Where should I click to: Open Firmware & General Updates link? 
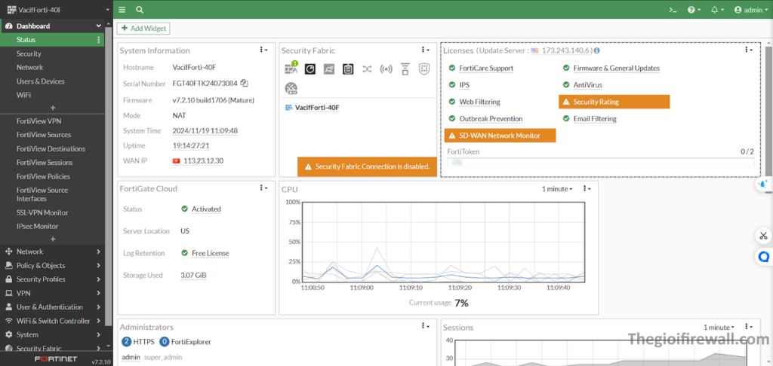click(x=616, y=69)
